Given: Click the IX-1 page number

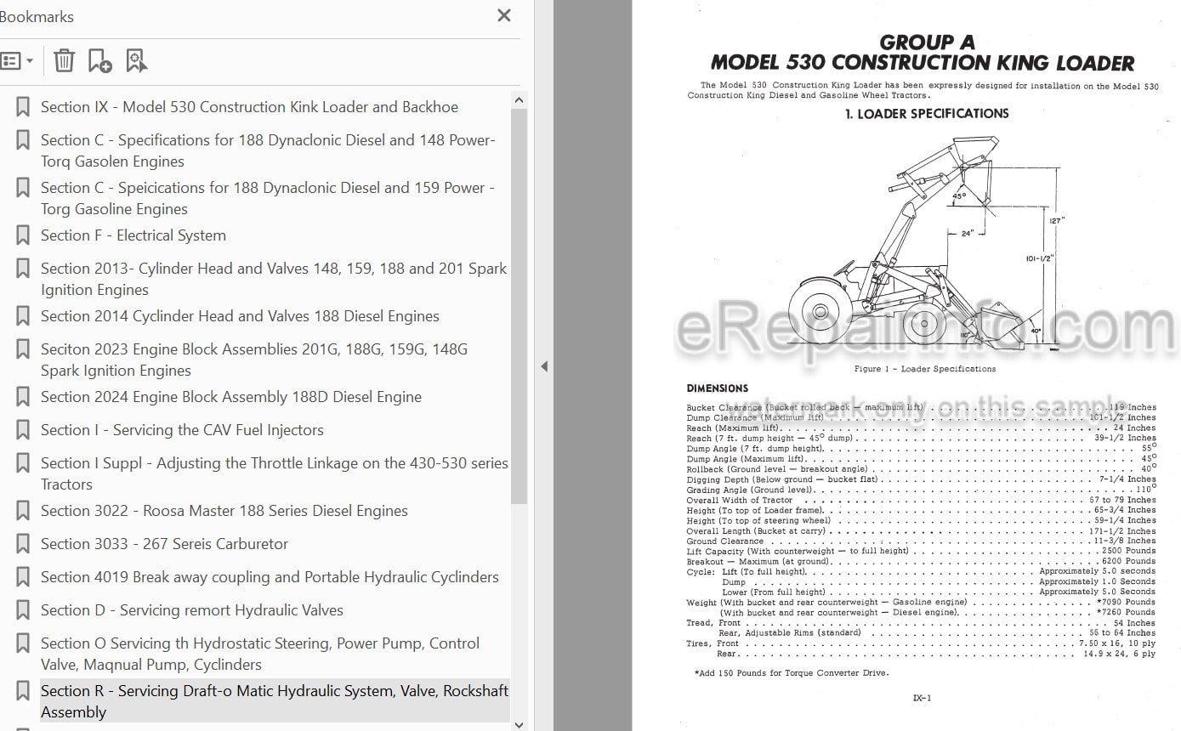Looking at the screenshot, I should [x=922, y=699].
